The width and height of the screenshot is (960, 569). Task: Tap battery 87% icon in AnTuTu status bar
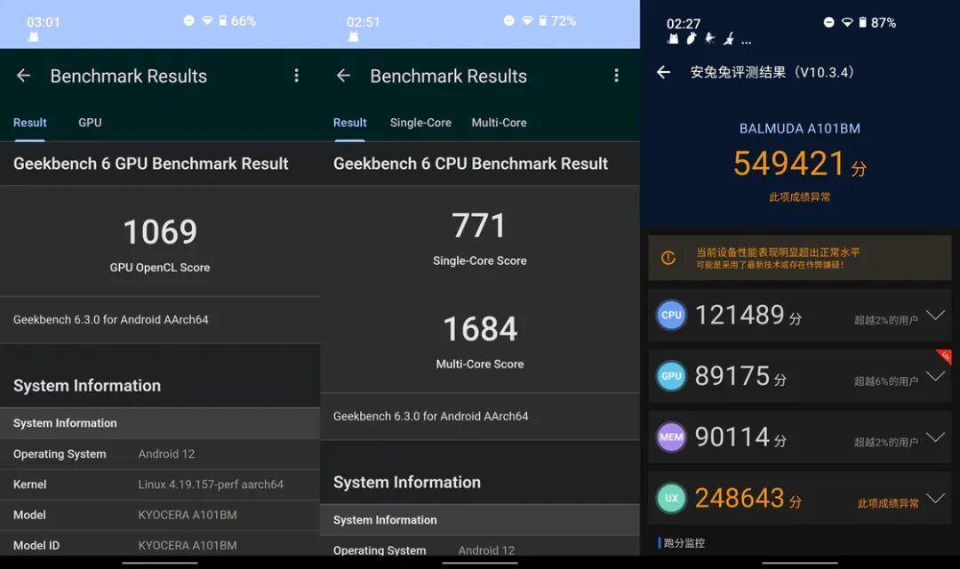click(x=862, y=22)
